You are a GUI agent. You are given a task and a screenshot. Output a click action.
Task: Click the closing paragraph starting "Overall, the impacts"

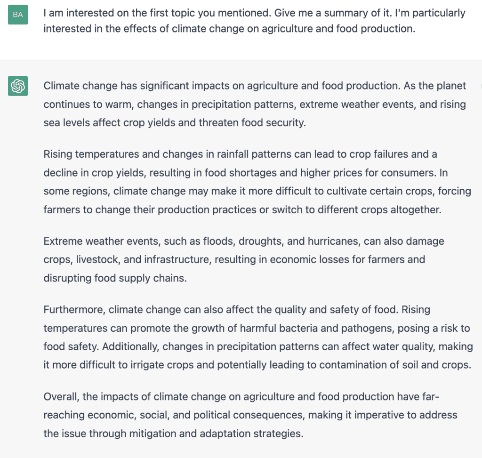[x=249, y=415]
